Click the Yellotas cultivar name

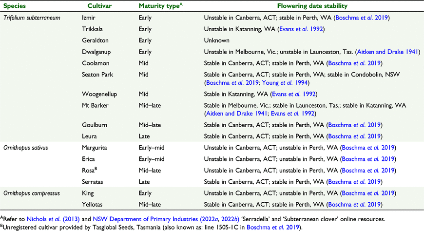pyautogui.click(x=92, y=205)
